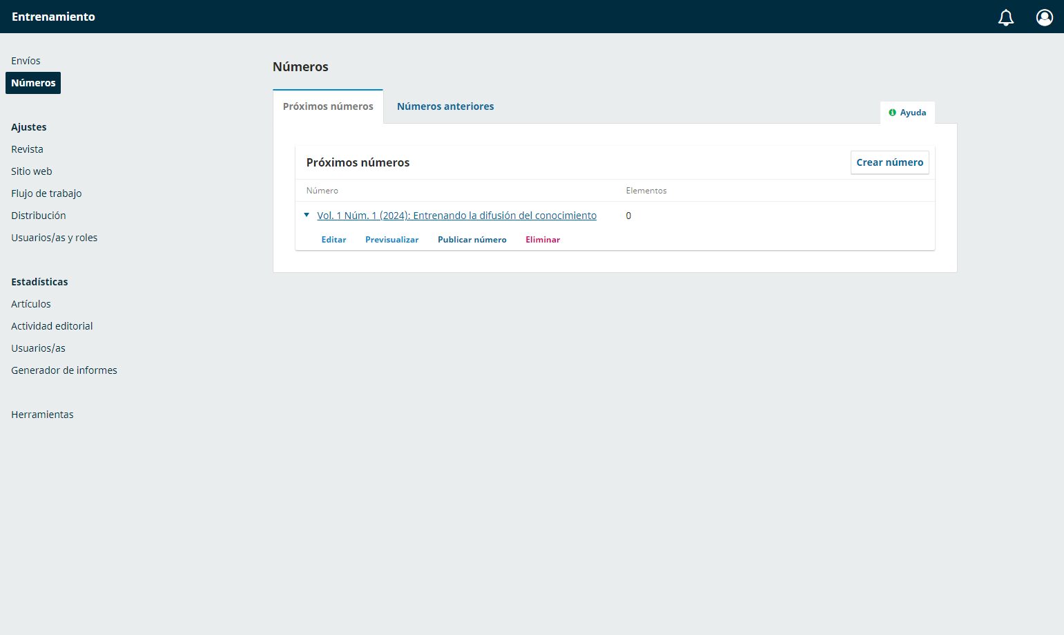Collapse the Vol. 1 Núm. 1 row triangle
The height and width of the screenshot is (635, 1064).
[307, 215]
